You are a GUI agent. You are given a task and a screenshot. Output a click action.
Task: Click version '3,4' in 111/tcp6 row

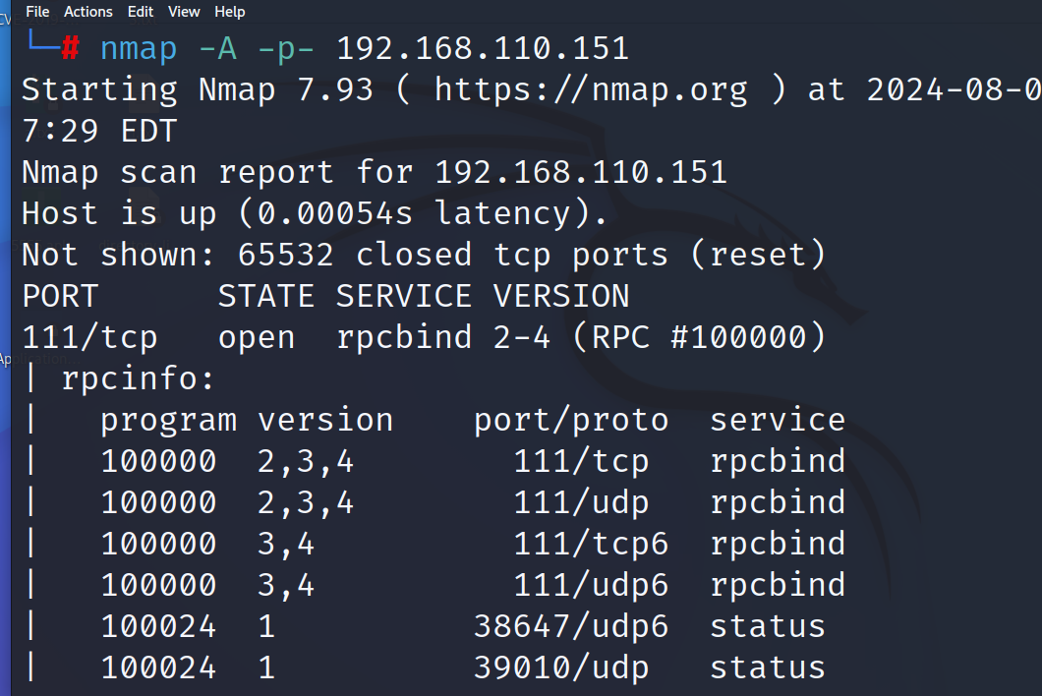(286, 545)
